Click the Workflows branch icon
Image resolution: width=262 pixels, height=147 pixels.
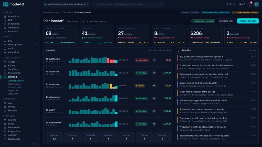tap(5, 28)
